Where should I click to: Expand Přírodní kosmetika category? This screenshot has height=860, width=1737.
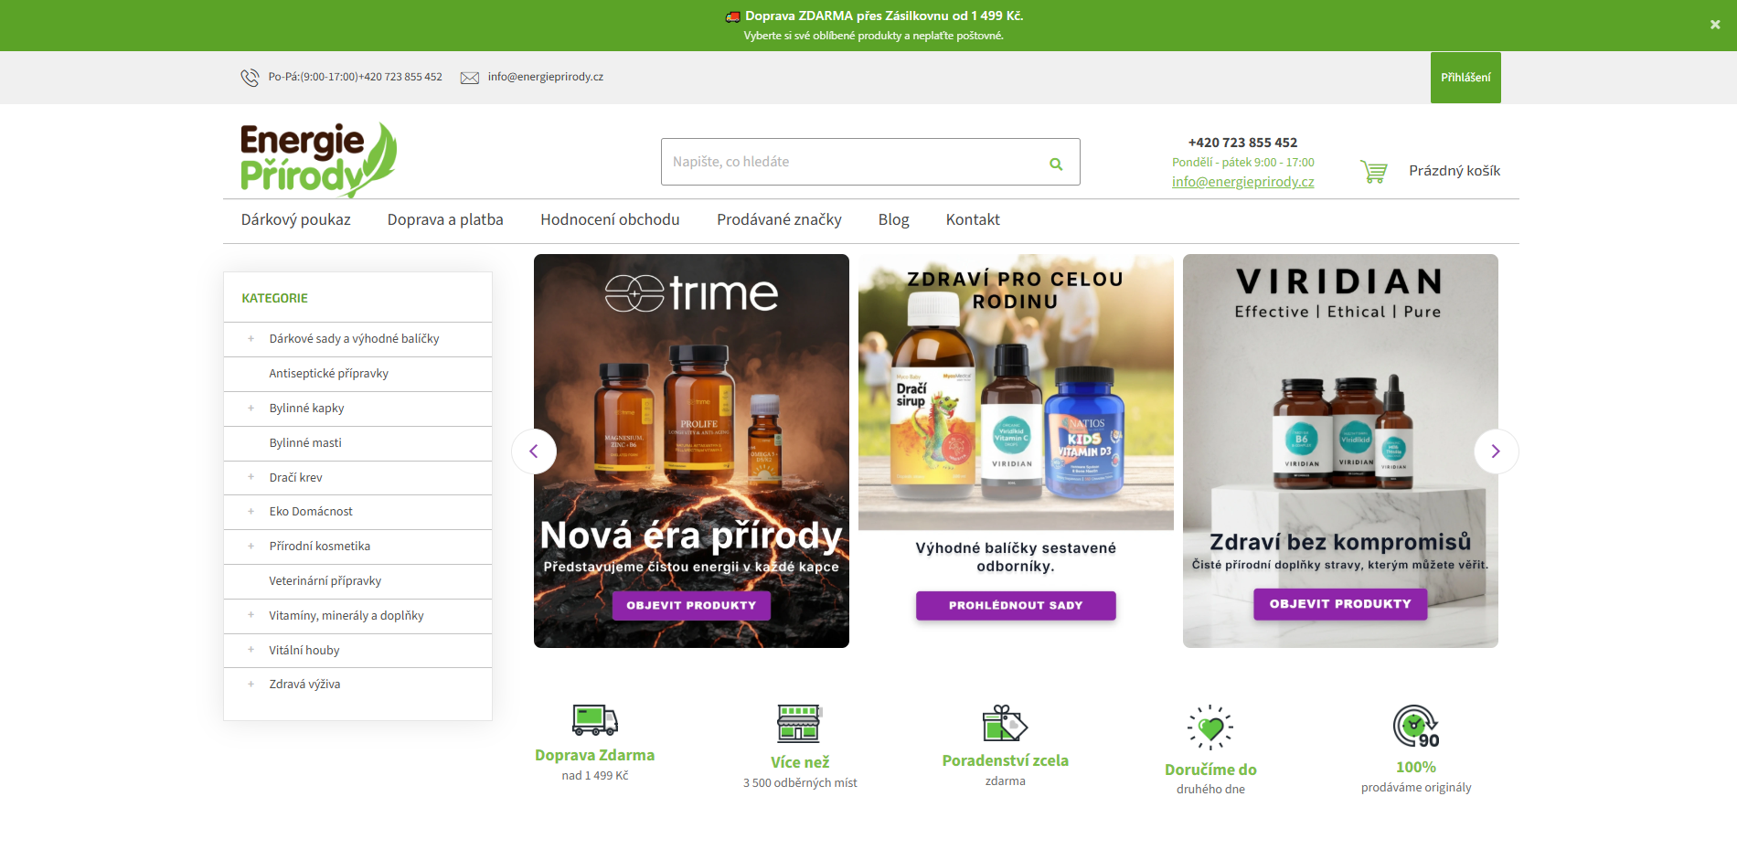click(x=250, y=547)
